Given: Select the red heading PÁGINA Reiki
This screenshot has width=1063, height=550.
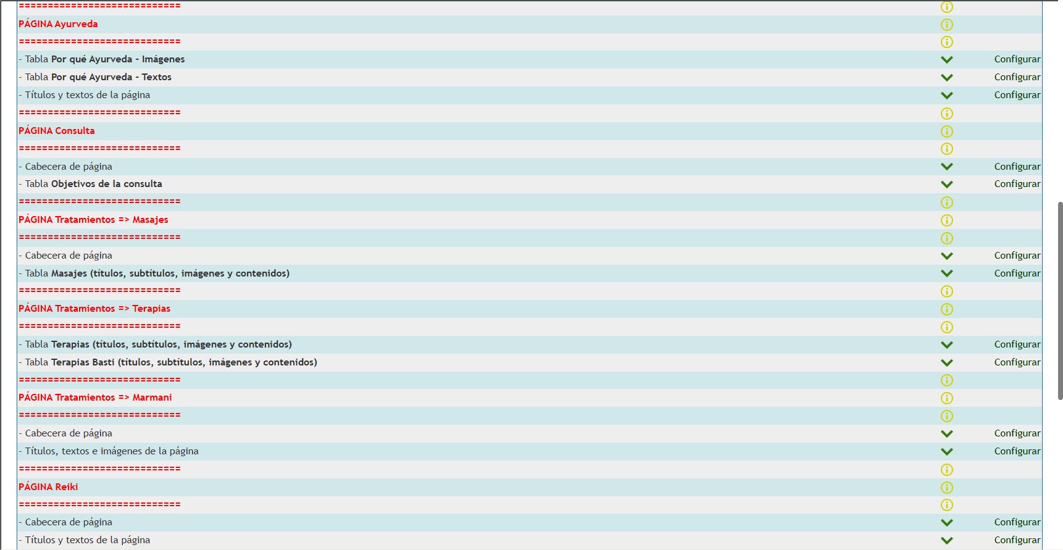Looking at the screenshot, I should [48, 487].
